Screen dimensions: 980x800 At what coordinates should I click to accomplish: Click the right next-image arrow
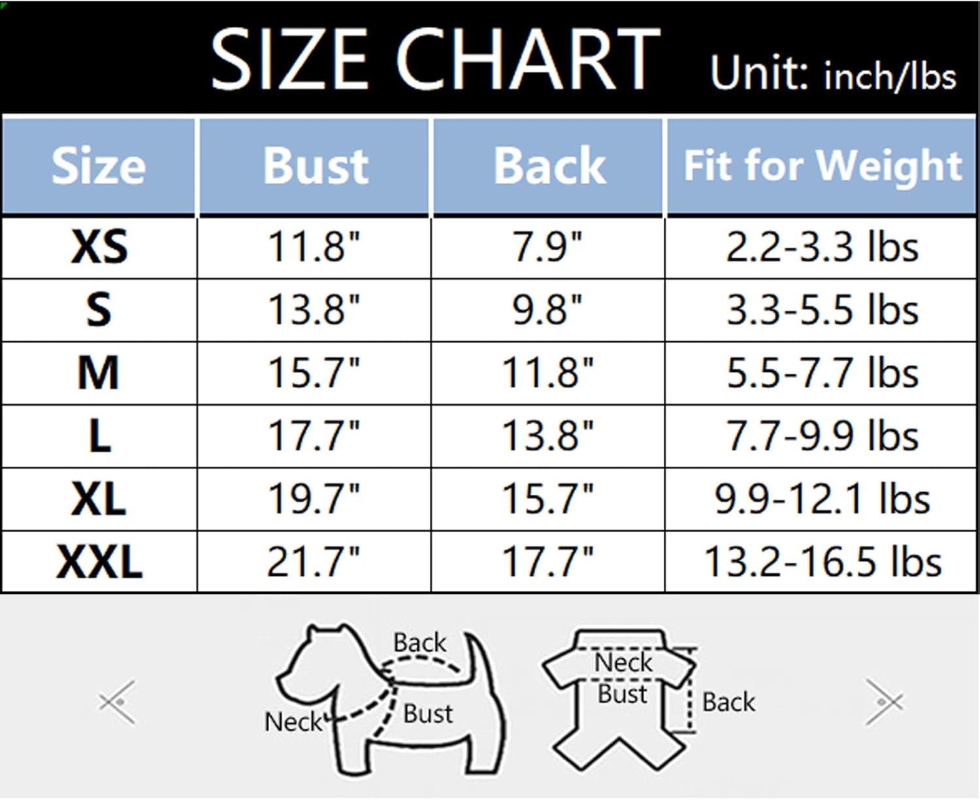coord(883,702)
